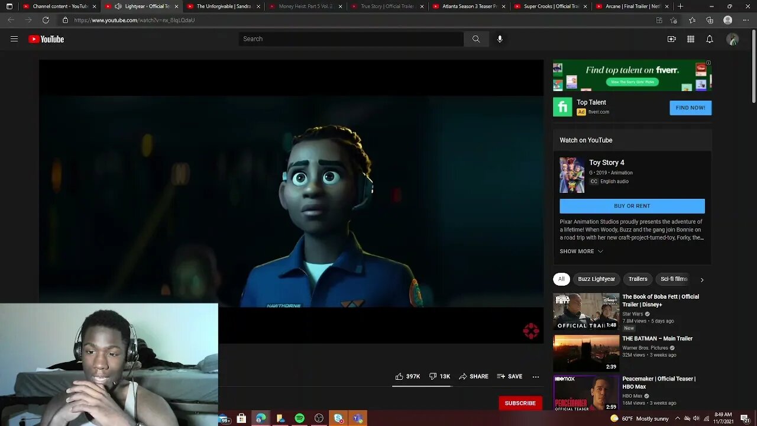Select the Trailers filter chip
Screen dimensions: 757x426
coord(638,279)
